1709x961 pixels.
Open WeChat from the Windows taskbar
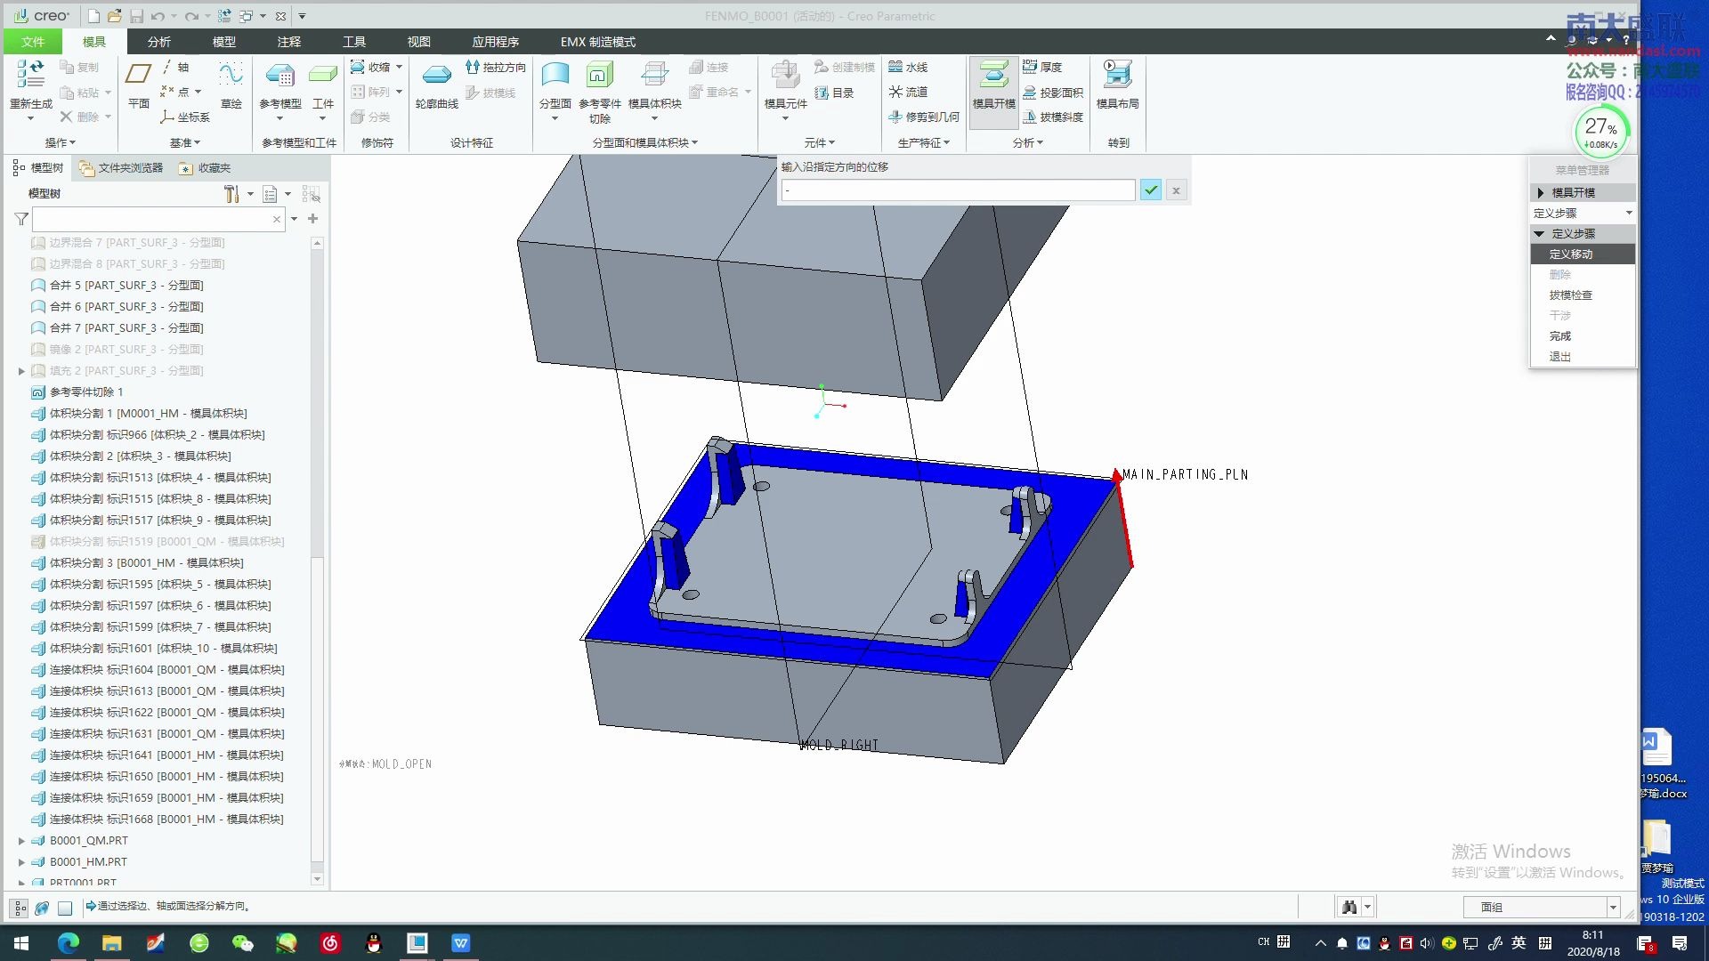click(x=242, y=943)
